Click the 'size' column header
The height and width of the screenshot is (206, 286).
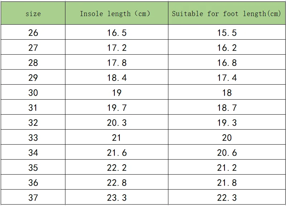coord(33,14)
